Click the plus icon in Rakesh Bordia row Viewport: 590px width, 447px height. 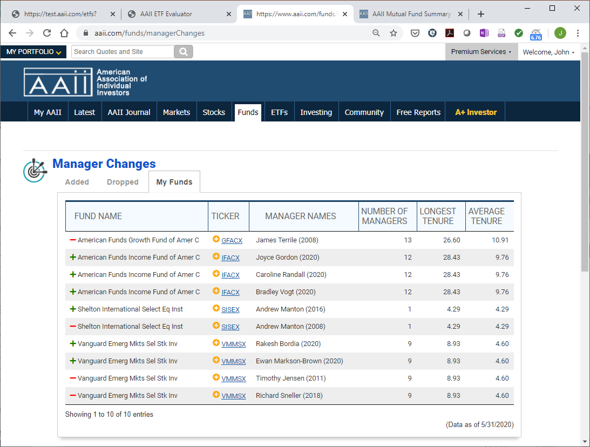tap(216, 343)
